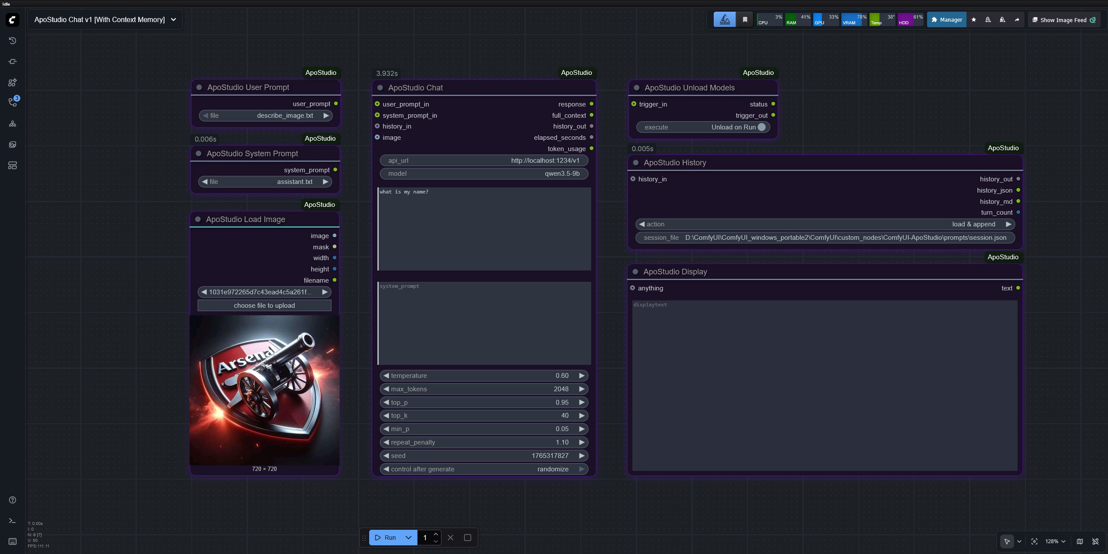The image size is (1108, 554).
Task: Toggle the minimap icon
Action: coord(1080,541)
